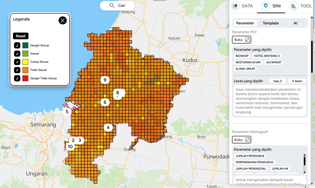Image resolution: width=315 pixels, height=188 pixels.
Task: Uncheck the Sangat Sesuai layer checkbox
Action: pyautogui.click(x=17, y=46)
